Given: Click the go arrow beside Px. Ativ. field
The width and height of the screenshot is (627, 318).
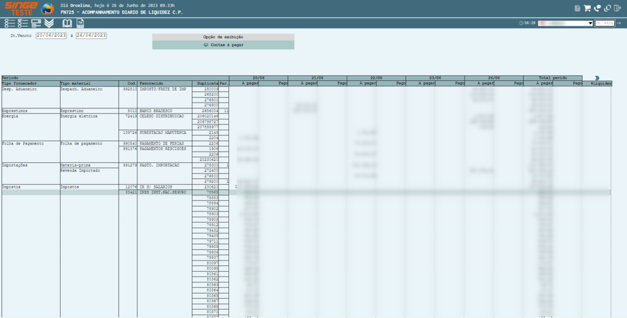Looking at the screenshot, I should 619,23.
